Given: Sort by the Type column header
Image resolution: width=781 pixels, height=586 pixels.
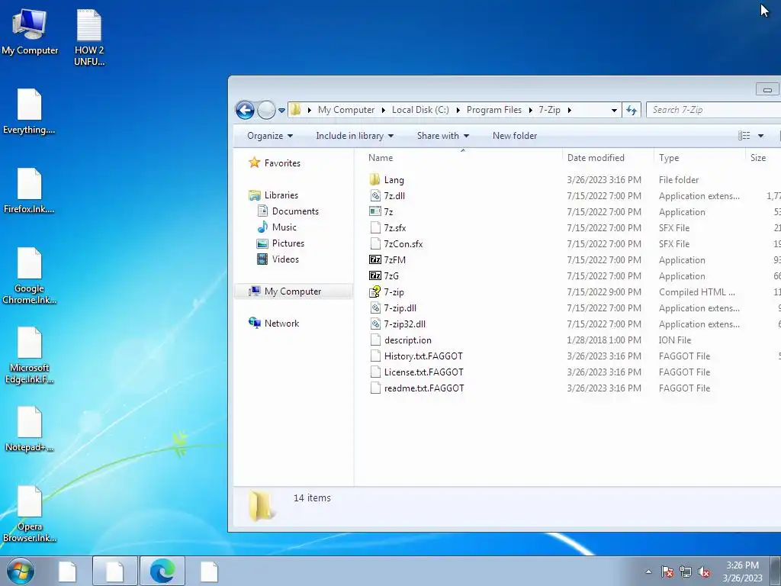Looking at the screenshot, I should (669, 157).
